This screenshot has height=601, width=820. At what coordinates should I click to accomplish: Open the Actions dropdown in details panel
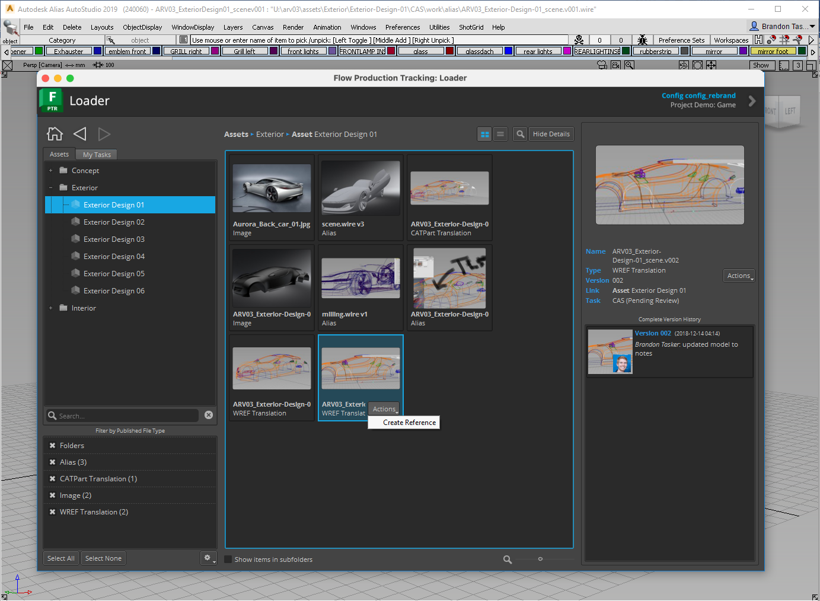[x=739, y=276]
